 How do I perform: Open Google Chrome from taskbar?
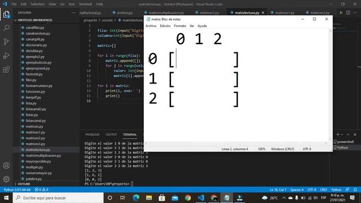[188, 198]
